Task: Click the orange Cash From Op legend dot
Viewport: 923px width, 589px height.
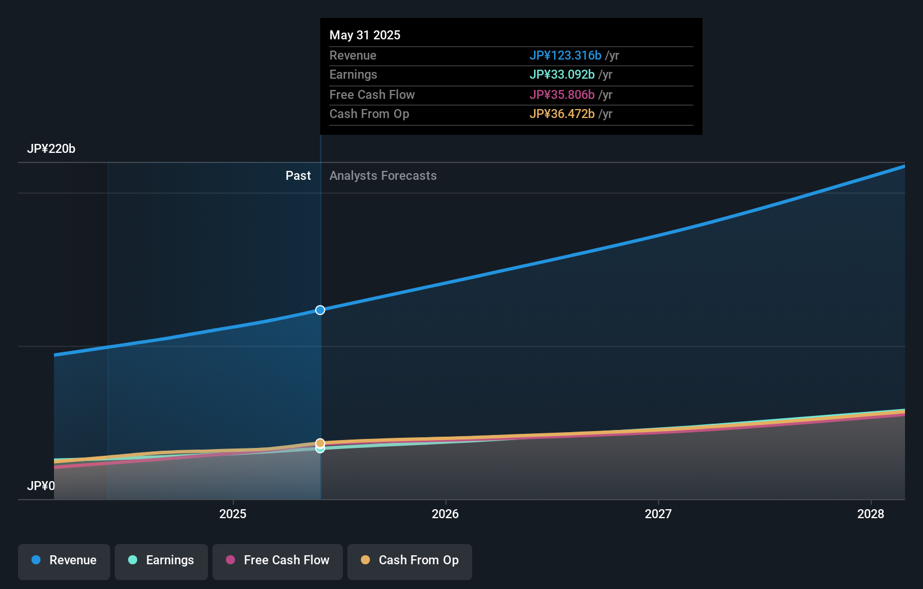Action: click(365, 560)
